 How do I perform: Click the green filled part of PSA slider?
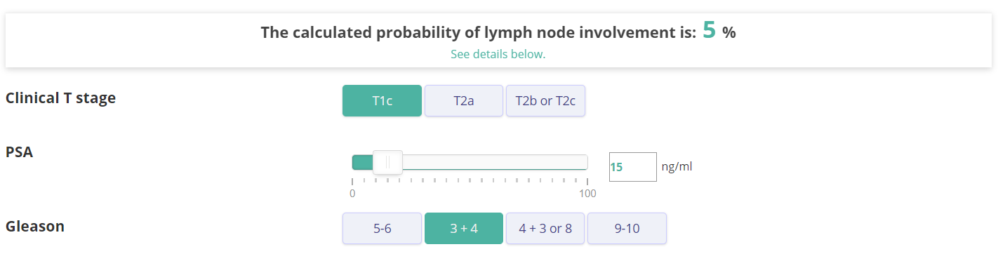363,162
